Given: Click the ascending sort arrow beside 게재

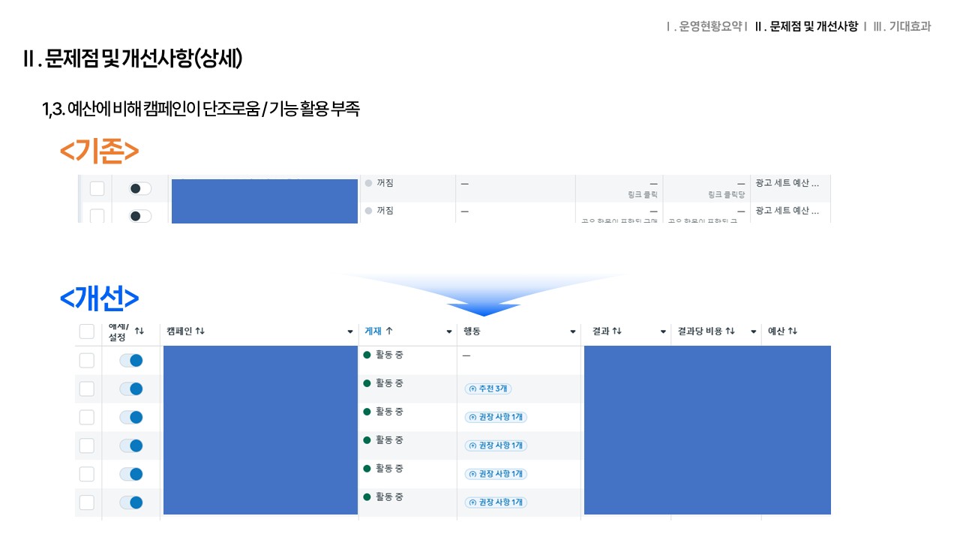Looking at the screenshot, I should 389,331.
